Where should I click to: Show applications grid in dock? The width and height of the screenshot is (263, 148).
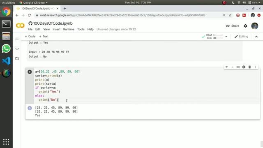pyautogui.click(x=6, y=142)
